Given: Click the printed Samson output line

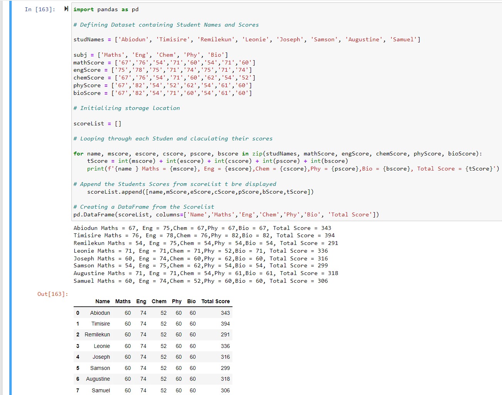Looking at the screenshot, I should pyautogui.click(x=200, y=265).
